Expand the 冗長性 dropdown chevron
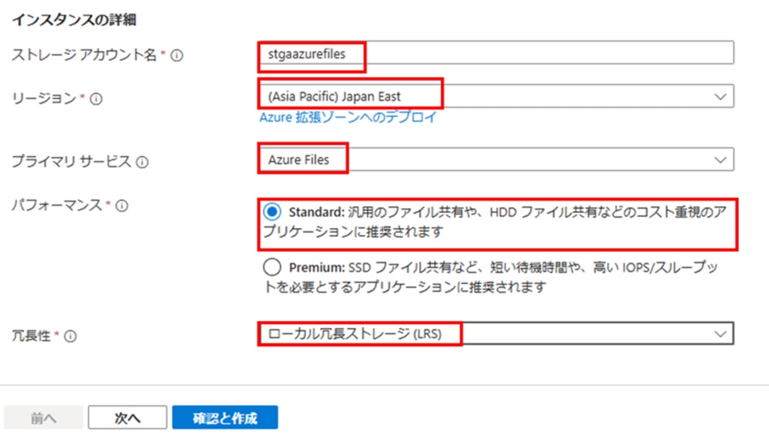Screen dimensions: 769x439 coord(720,334)
